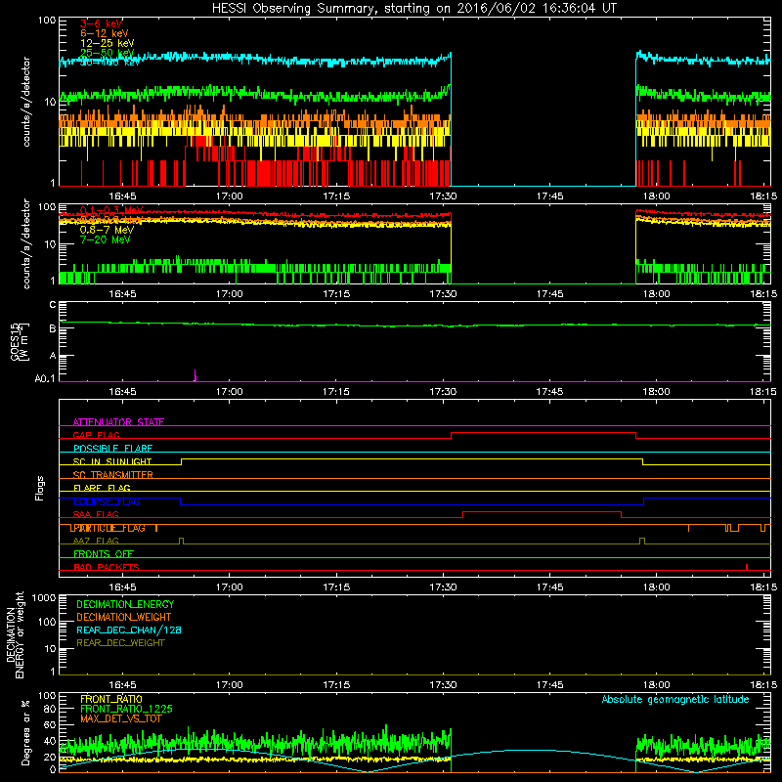The image size is (782, 782).
Task: Click the FRONTS_OFF flag label
Action: click(x=104, y=554)
